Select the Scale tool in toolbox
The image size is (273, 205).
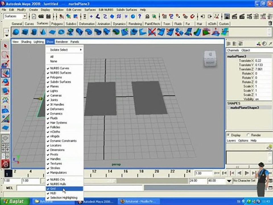(x=5, y=91)
